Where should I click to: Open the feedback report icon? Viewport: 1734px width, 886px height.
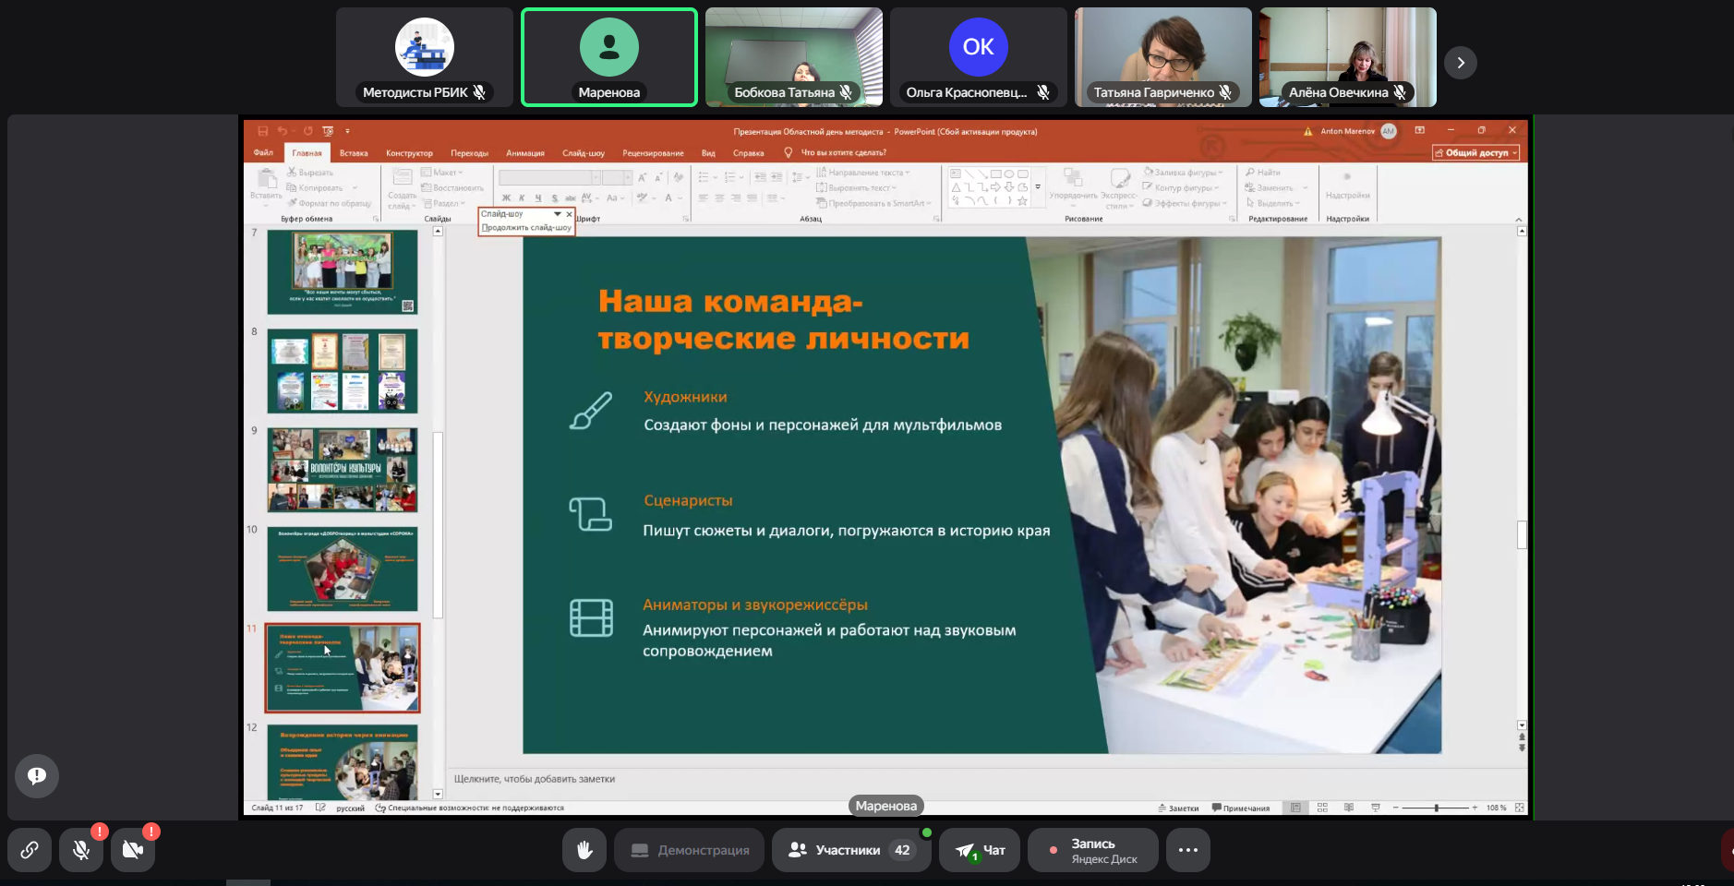click(x=37, y=776)
